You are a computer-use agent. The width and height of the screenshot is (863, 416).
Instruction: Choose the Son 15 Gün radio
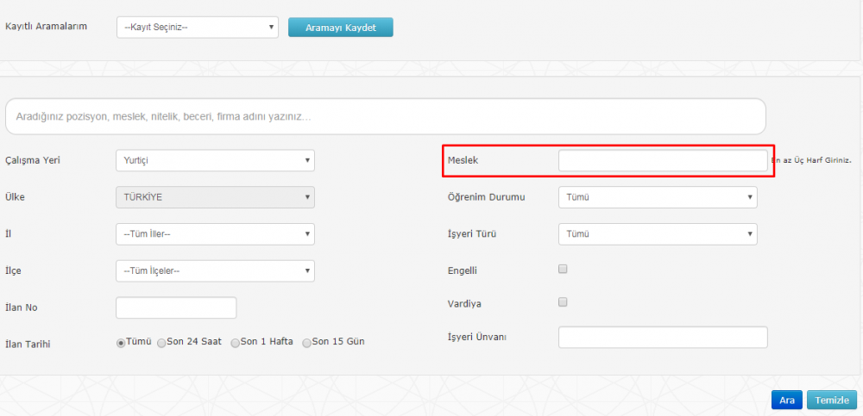[x=306, y=343]
